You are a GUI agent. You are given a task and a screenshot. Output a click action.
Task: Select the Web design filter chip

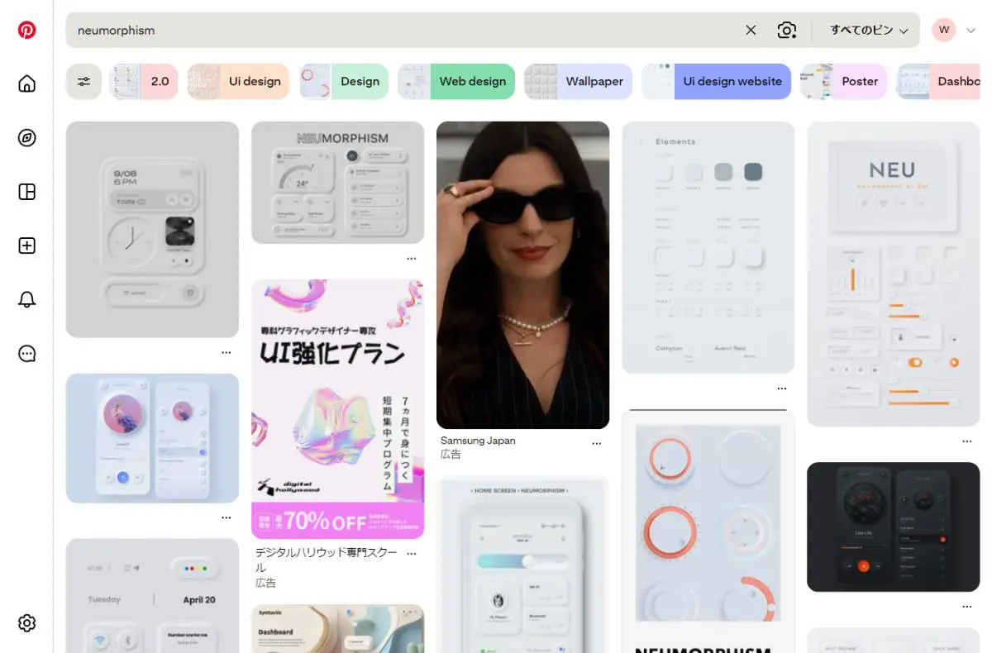tap(456, 81)
